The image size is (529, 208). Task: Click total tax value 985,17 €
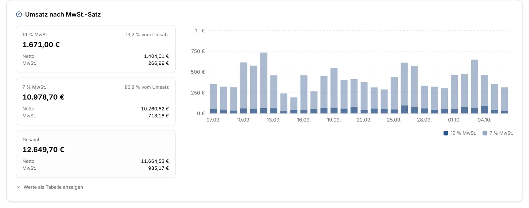coord(158,168)
